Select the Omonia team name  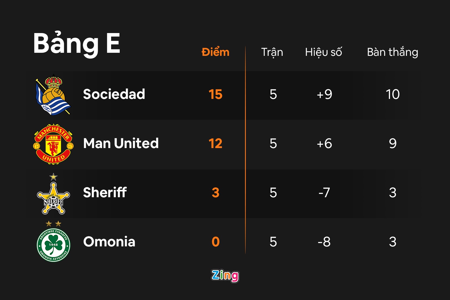(109, 242)
